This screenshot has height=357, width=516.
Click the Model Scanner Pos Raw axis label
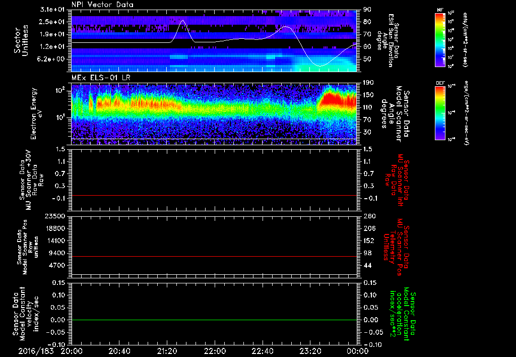27,247
